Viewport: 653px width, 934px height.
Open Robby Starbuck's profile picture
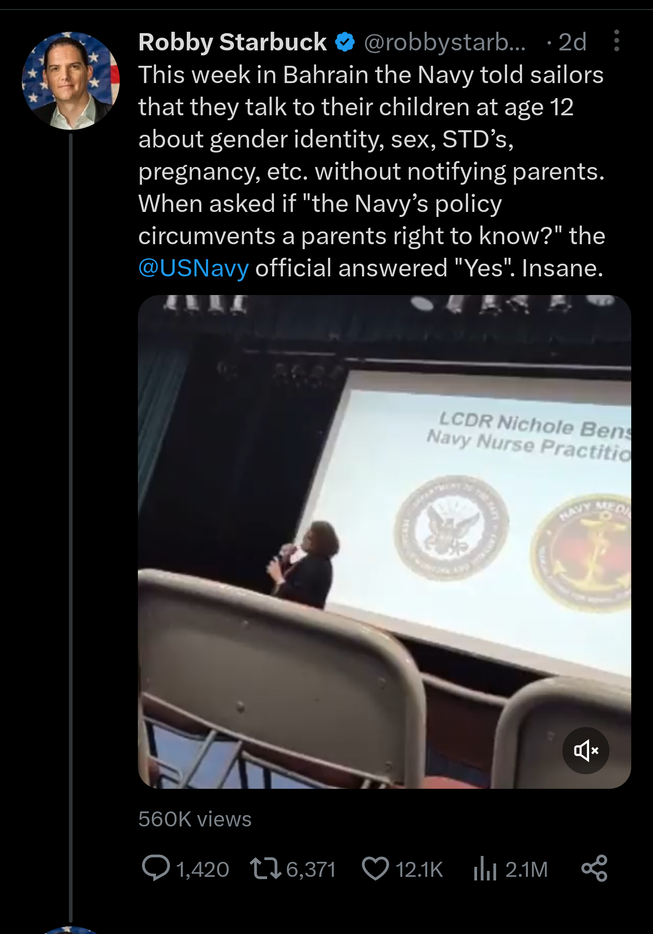pyautogui.click(x=71, y=81)
